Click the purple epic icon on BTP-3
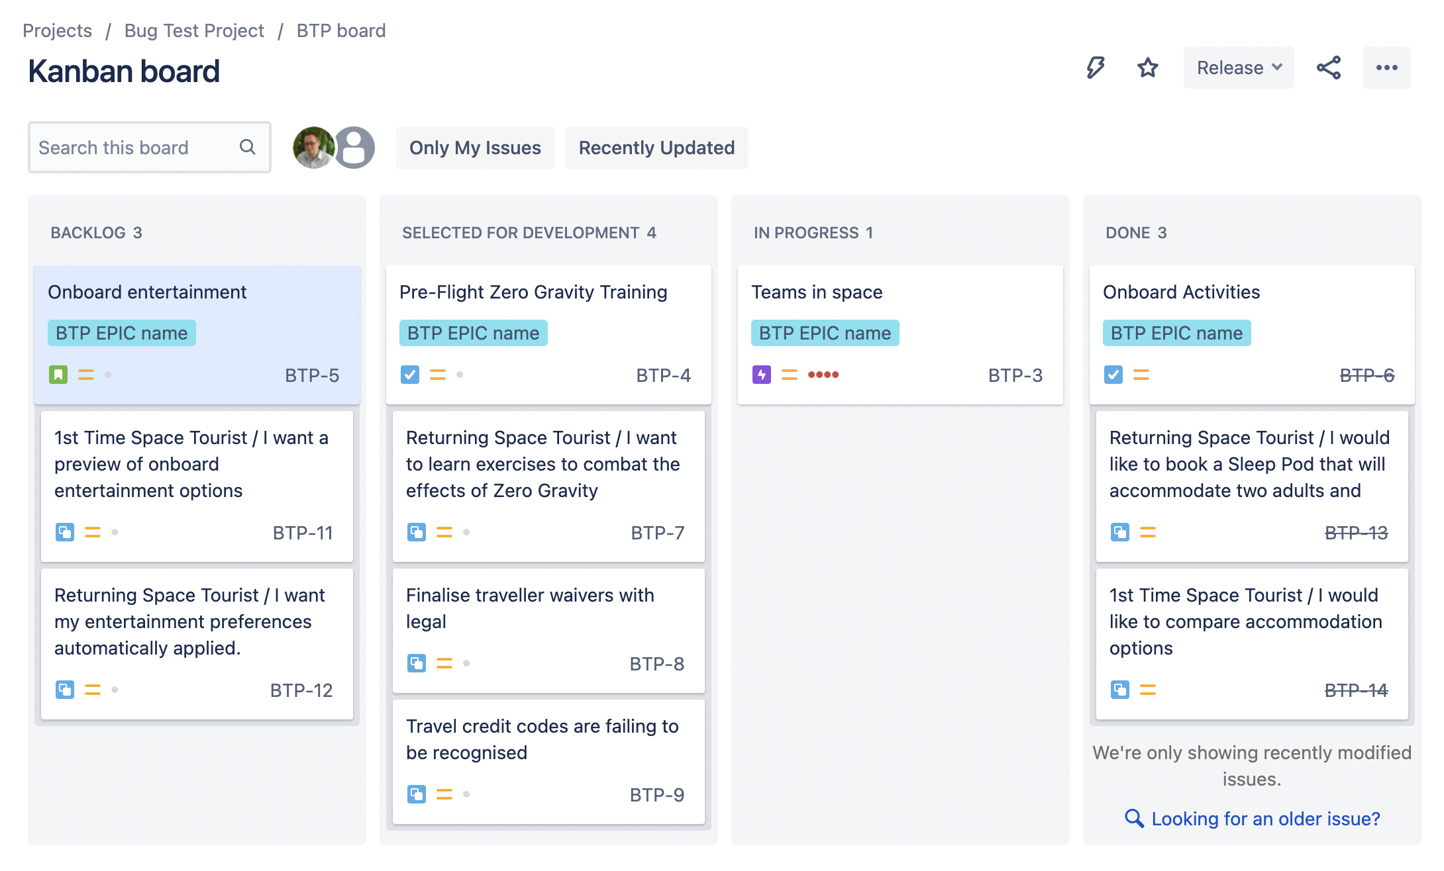 (762, 375)
